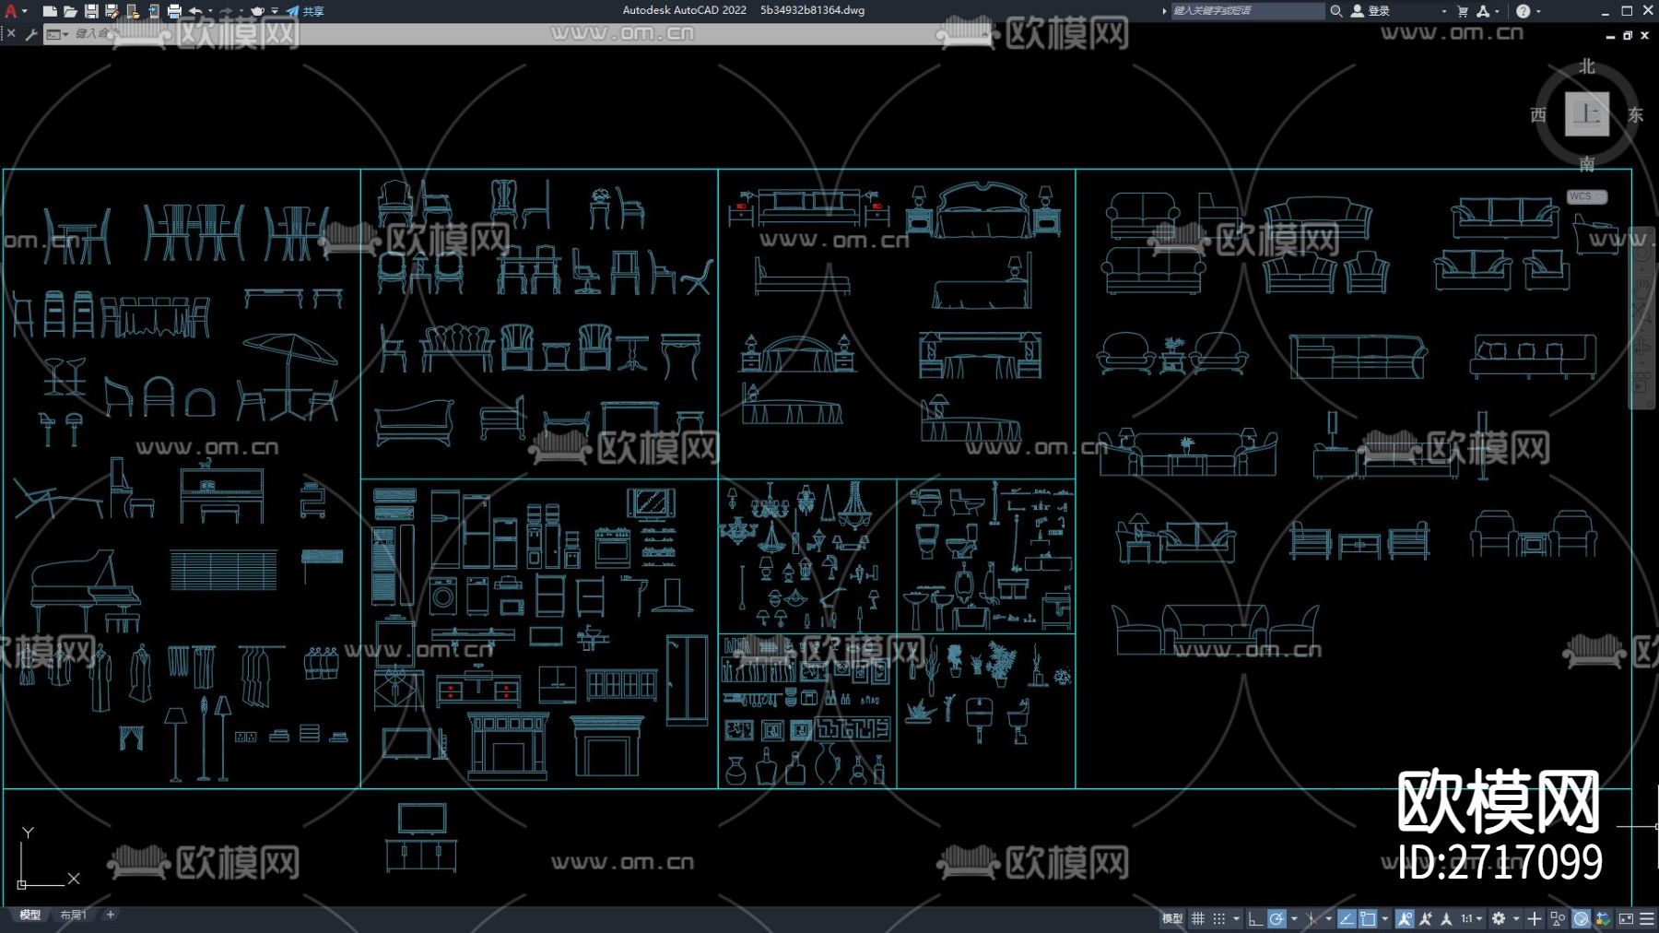Image resolution: width=1659 pixels, height=933 pixels.
Task: Expand the Help dropdown arrow
Action: click(1538, 11)
